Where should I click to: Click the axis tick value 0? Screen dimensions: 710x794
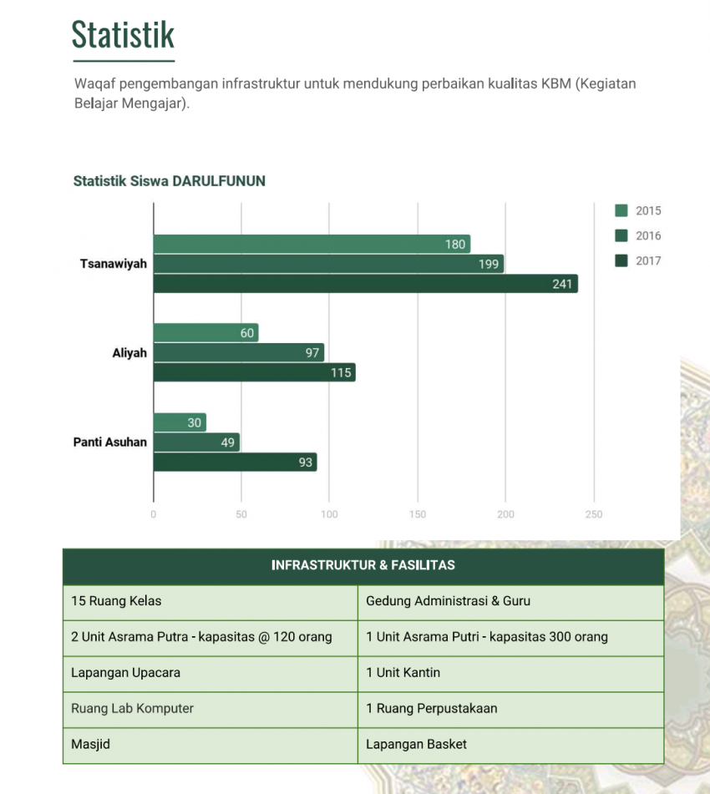point(154,514)
